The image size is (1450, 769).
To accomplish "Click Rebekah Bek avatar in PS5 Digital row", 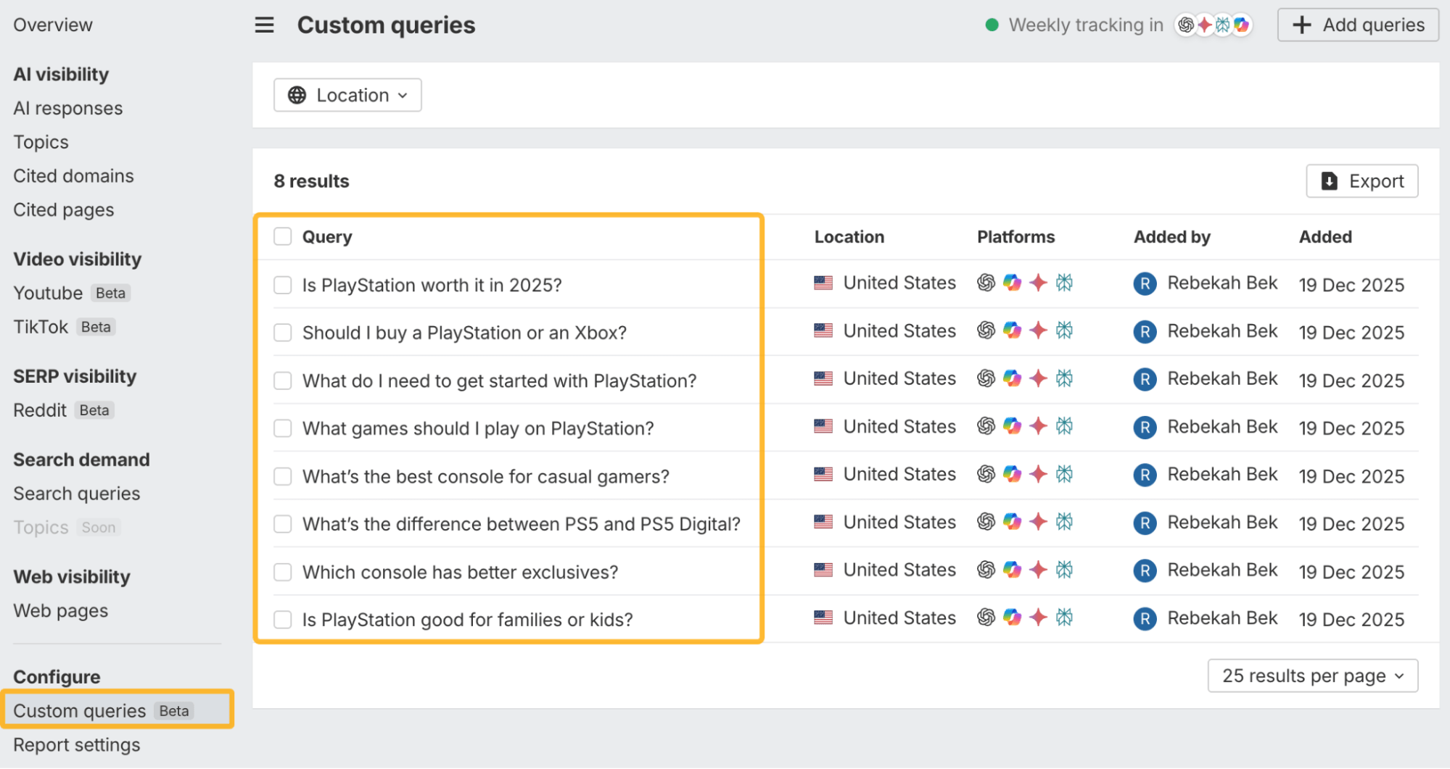I will click(1145, 523).
